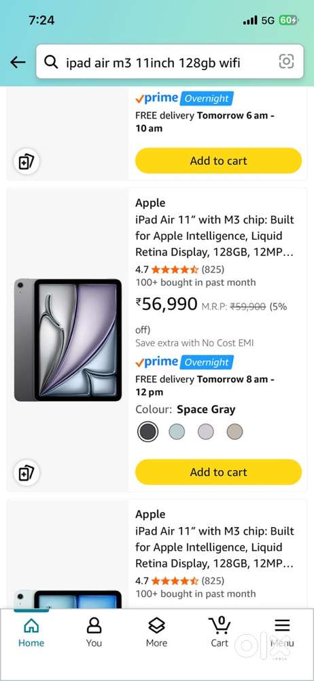Add Space Gray iPad Air to cart
Image resolution: width=314 pixels, height=681 pixels.
coord(219,472)
